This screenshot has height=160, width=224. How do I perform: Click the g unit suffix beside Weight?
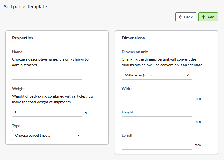pos(86,112)
